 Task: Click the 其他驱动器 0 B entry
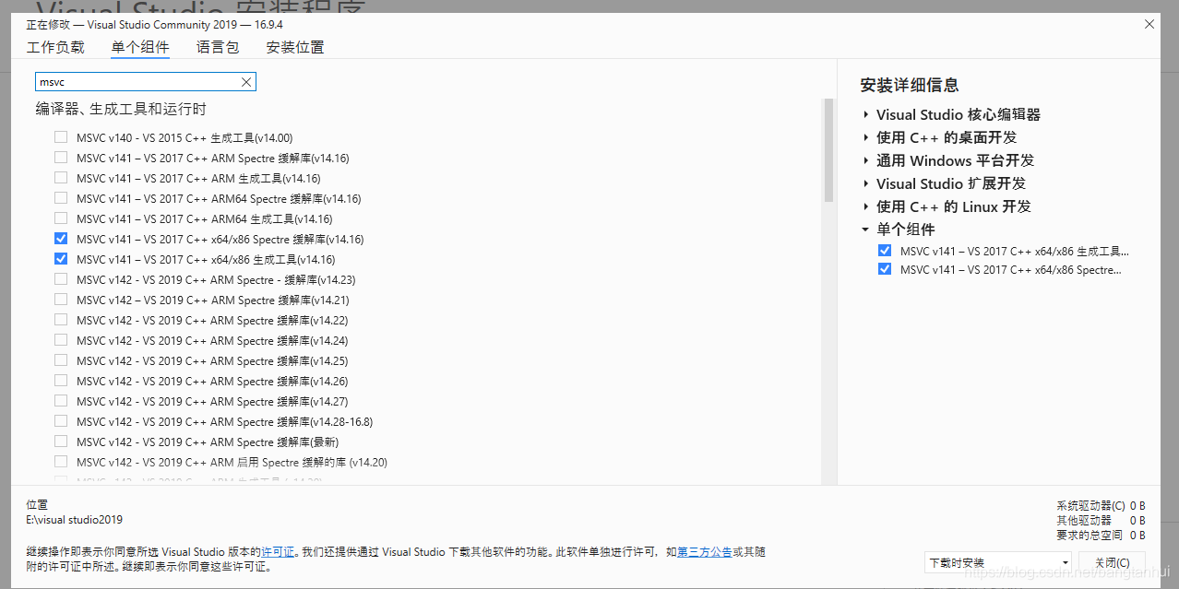(1101, 520)
